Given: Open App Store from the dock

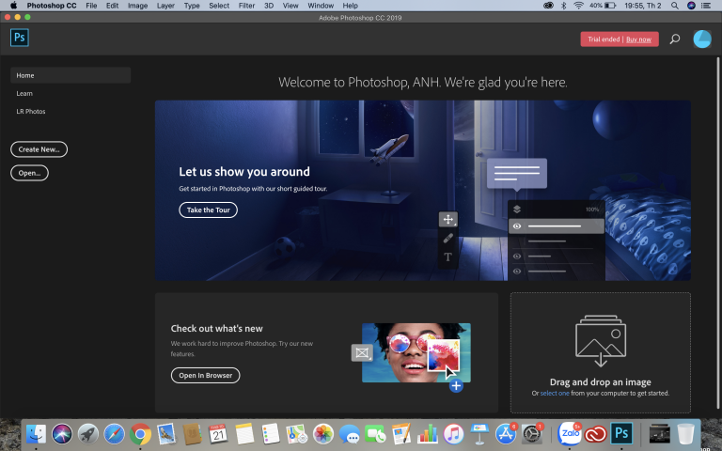Looking at the screenshot, I should pyautogui.click(x=506, y=434).
